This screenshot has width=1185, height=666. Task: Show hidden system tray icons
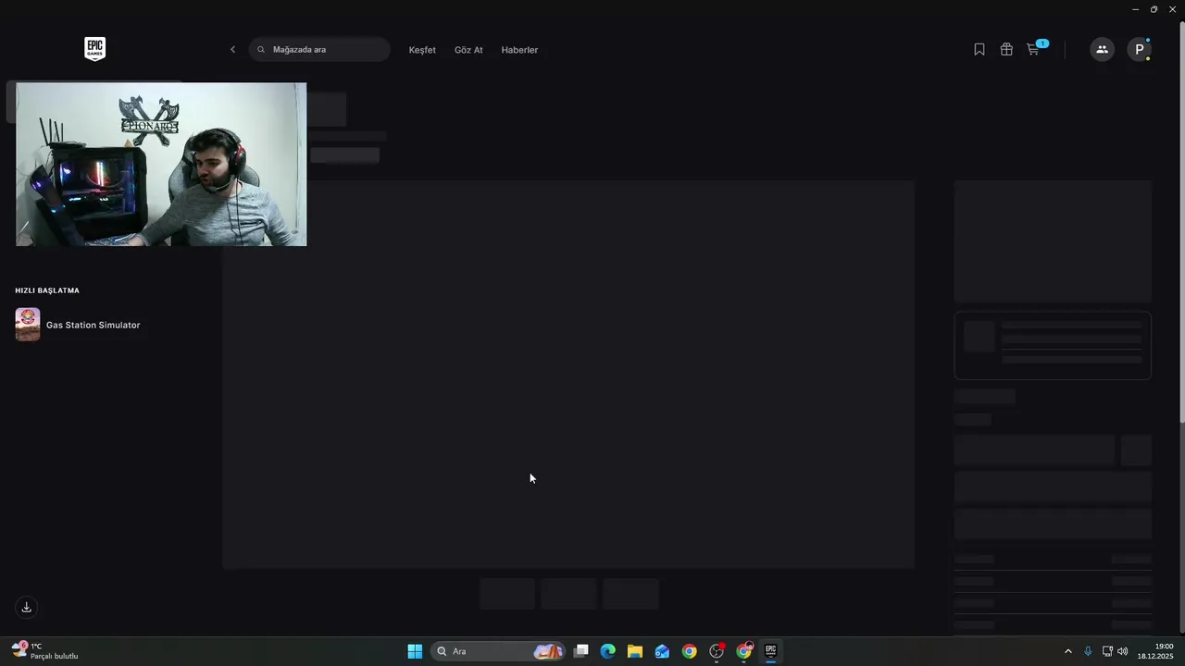1067,651
